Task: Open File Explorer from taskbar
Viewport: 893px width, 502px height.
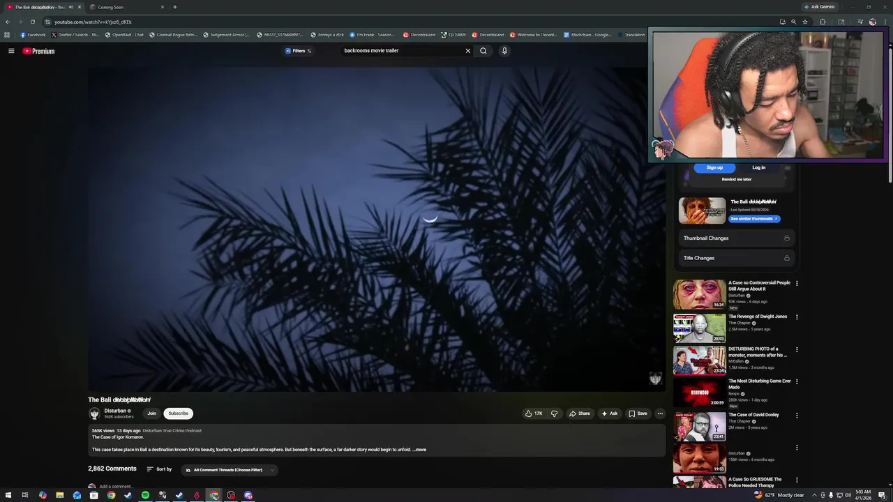Action: click(60, 495)
